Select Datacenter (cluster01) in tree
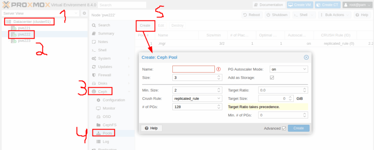Image resolution: width=374 pixels, height=150 pixels. tap(32, 21)
